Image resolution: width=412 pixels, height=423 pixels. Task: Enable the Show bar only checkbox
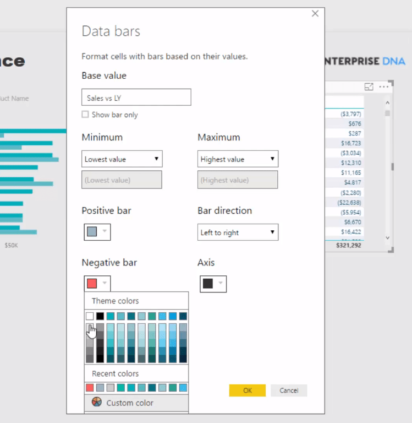coord(85,115)
